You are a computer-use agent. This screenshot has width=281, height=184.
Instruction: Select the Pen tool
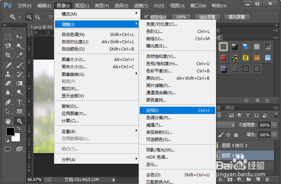pyautogui.click(x=8, y=102)
